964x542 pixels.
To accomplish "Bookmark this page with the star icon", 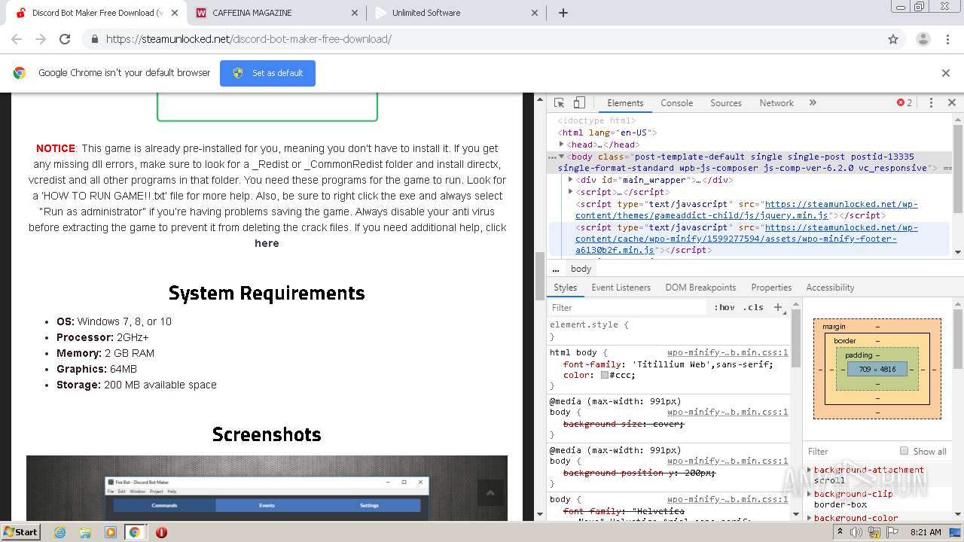I will 893,39.
